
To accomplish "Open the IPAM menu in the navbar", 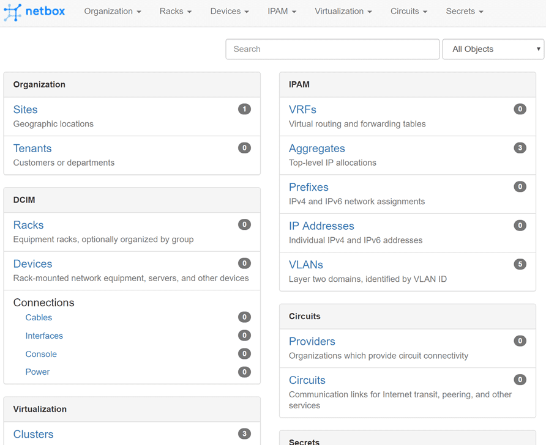I will (282, 11).
